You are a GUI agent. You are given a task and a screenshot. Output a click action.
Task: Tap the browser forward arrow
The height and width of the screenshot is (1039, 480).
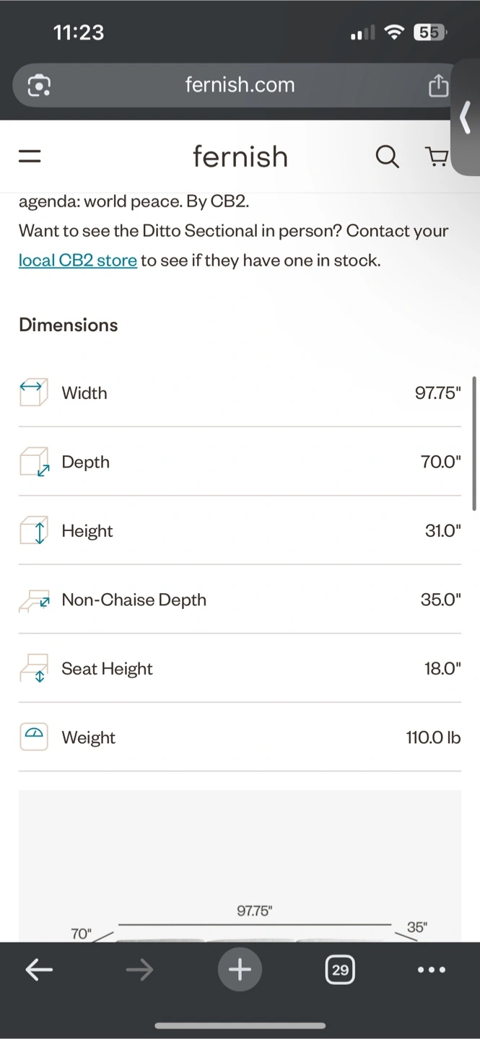point(139,970)
